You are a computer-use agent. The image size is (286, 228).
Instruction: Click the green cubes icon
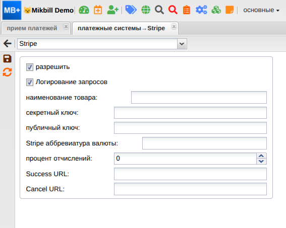216,10
